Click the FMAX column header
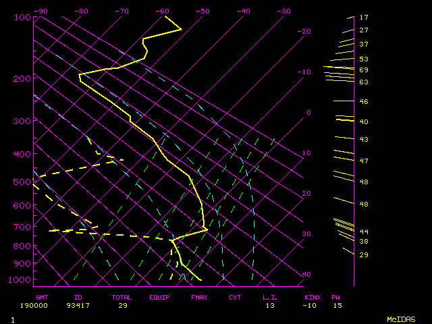This screenshot has height=324, width=432. pyautogui.click(x=199, y=297)
